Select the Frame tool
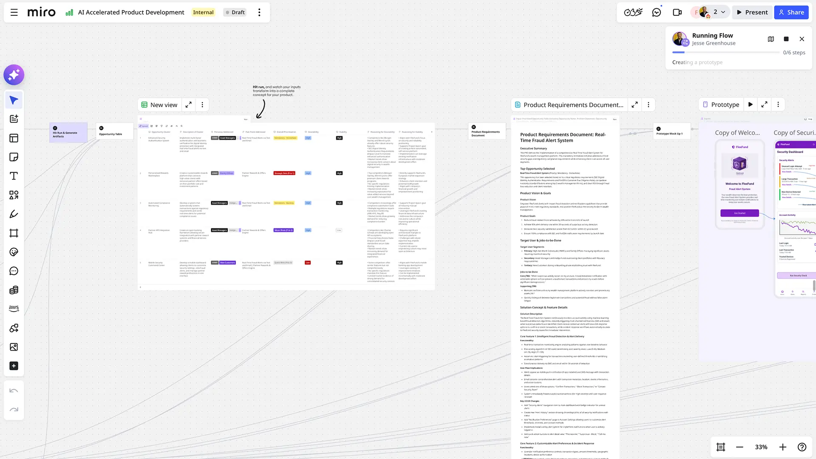The height and width of the screenshot is (459, 816). (x=14, y=233)
